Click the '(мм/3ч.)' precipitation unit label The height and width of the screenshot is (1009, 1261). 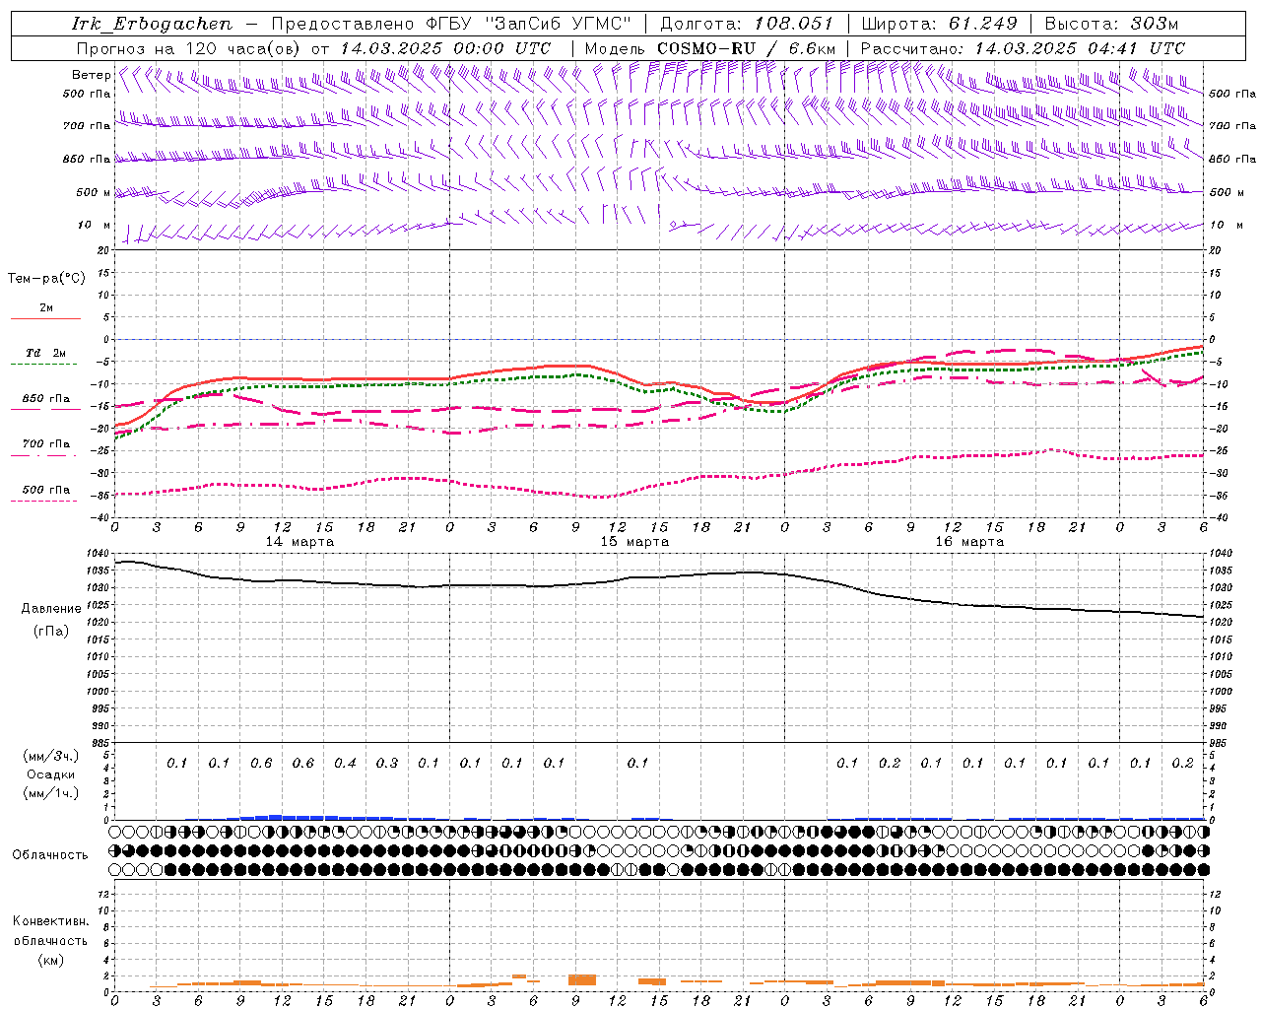pos(51,756)
